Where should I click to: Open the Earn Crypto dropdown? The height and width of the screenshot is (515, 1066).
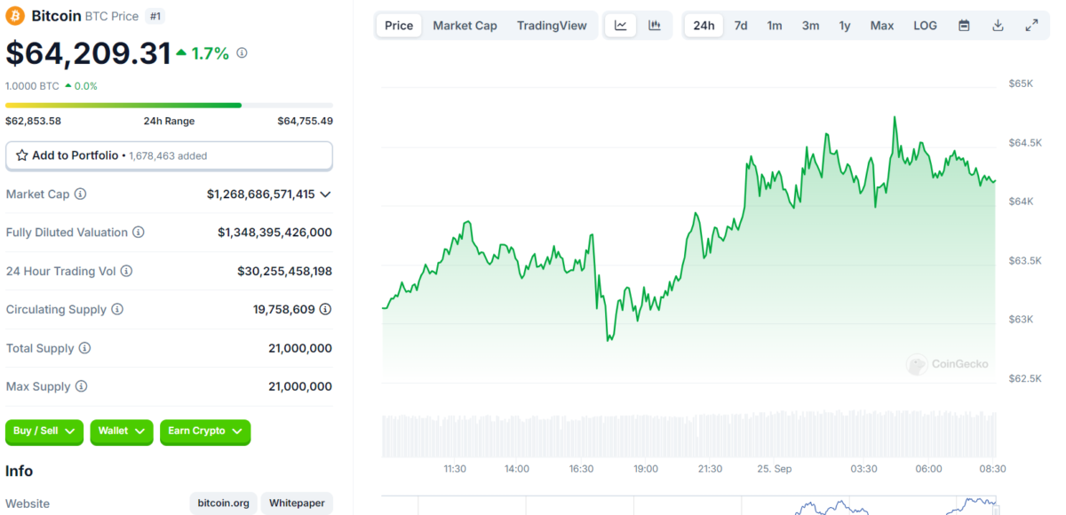pos(205,432)
